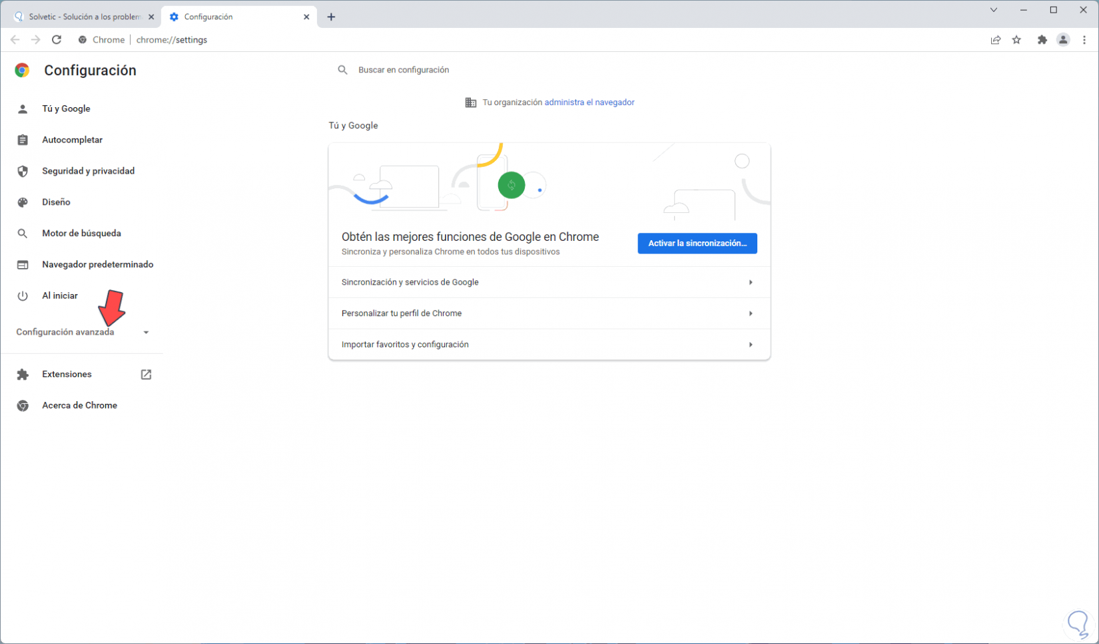The image size is (1099, 644).
Task: Click the external link icon beside Extensiones
Action: pos(146,375)
